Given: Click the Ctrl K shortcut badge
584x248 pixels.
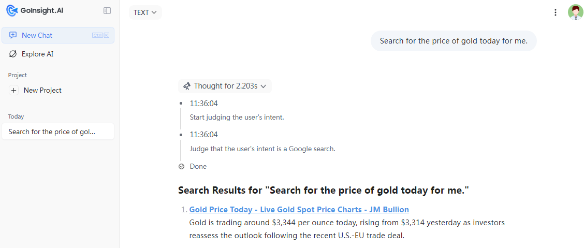Looking at the screenshot, I should click(x=101, y=35).
